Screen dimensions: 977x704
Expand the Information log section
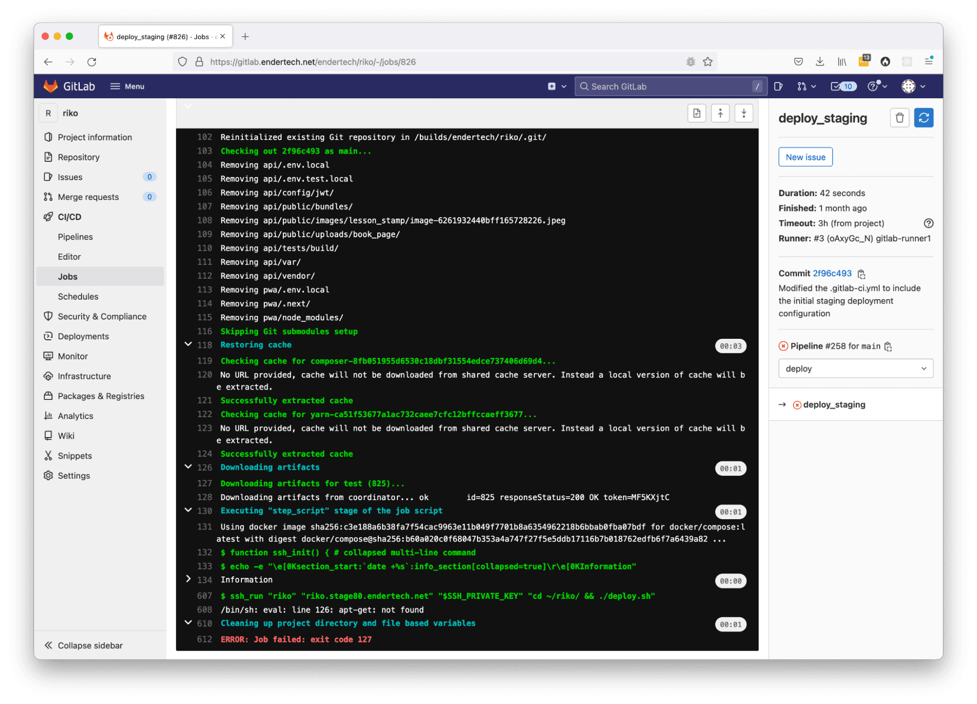[x=188, y=579]
